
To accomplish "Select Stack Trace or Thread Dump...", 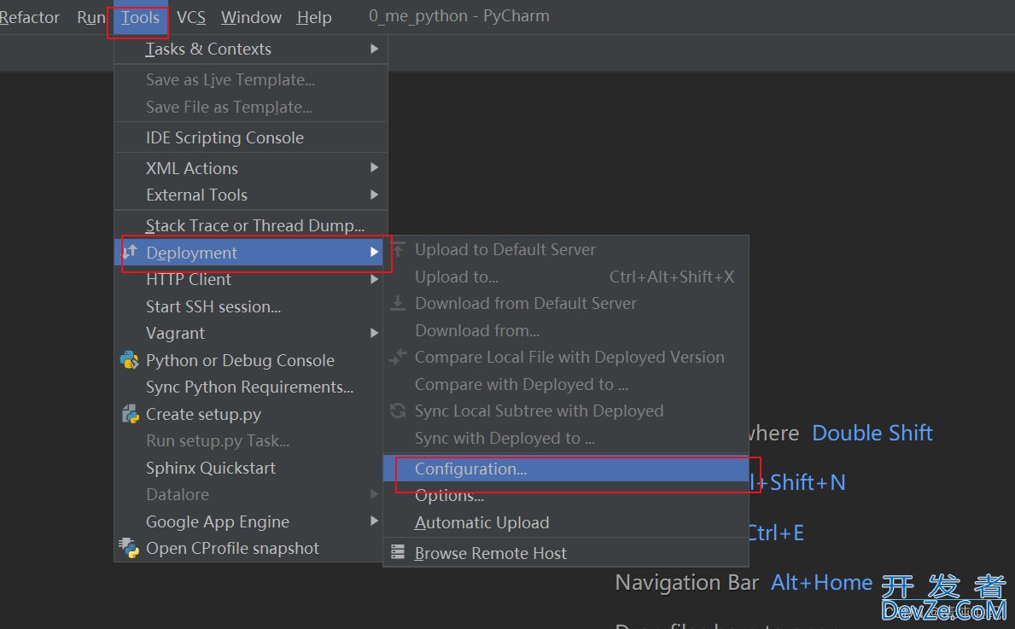I will pyautogui.click(x=250, y=225).
